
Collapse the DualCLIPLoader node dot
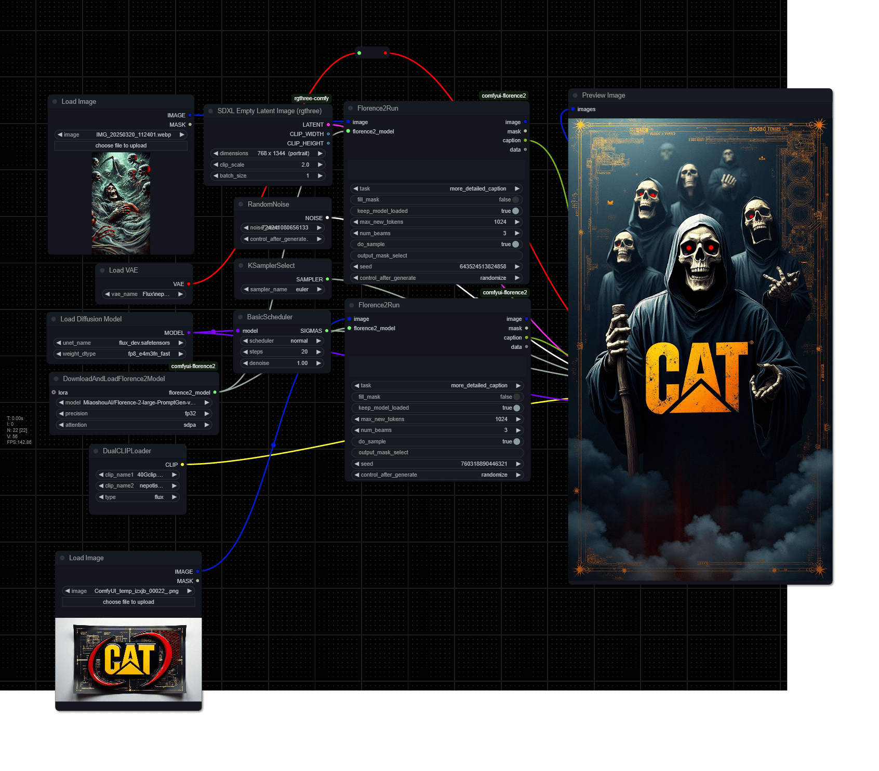[96, 451]
